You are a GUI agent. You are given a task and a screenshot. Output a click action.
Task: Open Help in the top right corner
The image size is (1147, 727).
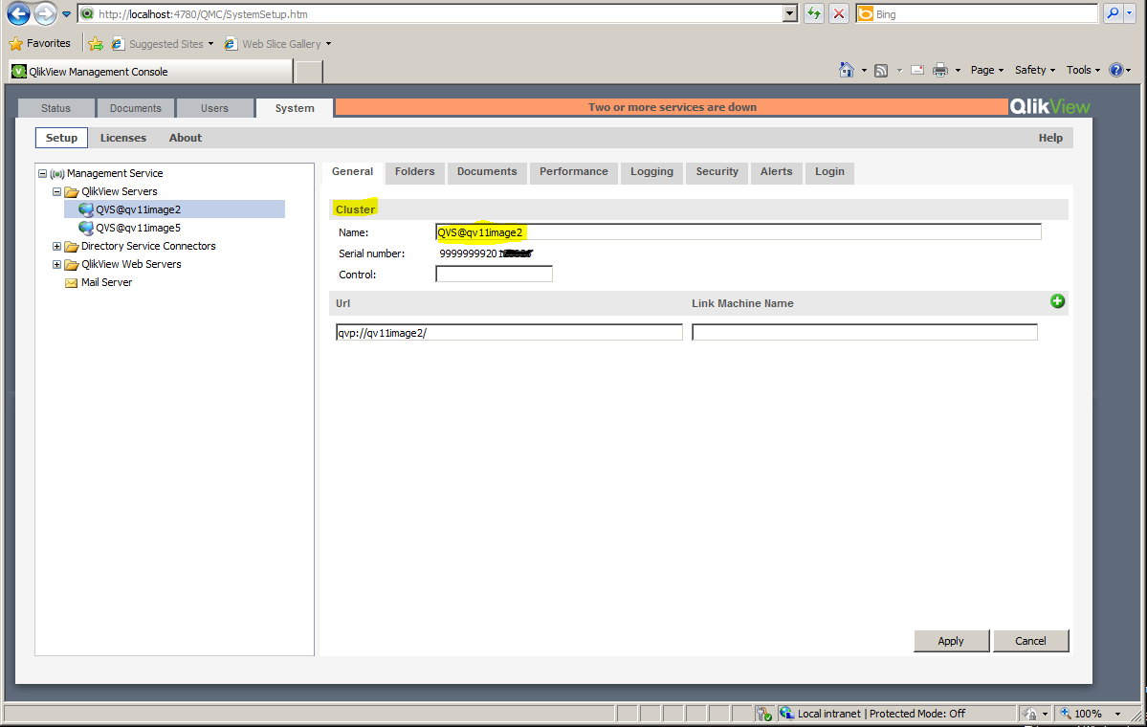click(1049, 137)
